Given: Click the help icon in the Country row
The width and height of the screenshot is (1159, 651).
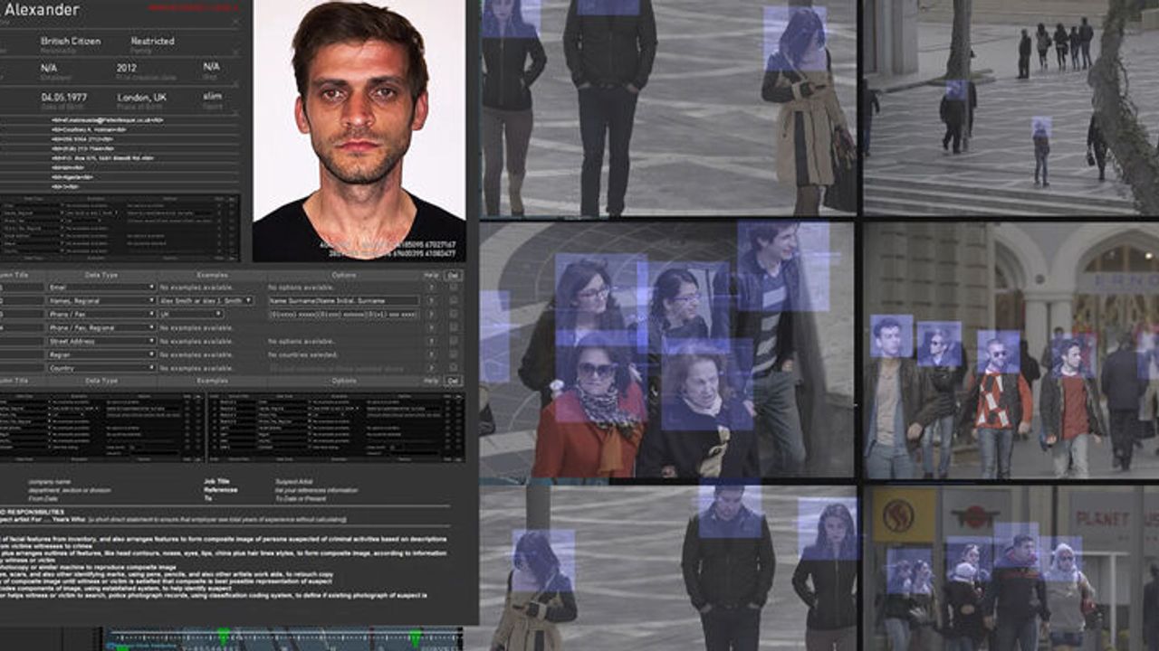Looking at the screenshot, I should tap(431, 368).
